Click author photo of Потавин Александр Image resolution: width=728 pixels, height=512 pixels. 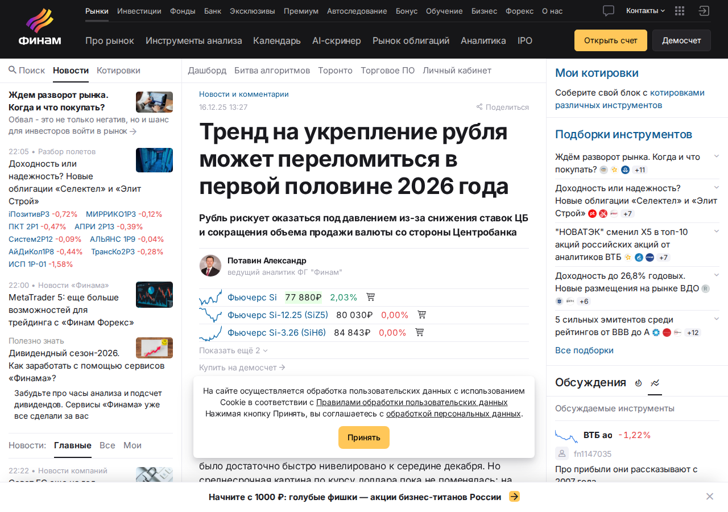[210, 266]
